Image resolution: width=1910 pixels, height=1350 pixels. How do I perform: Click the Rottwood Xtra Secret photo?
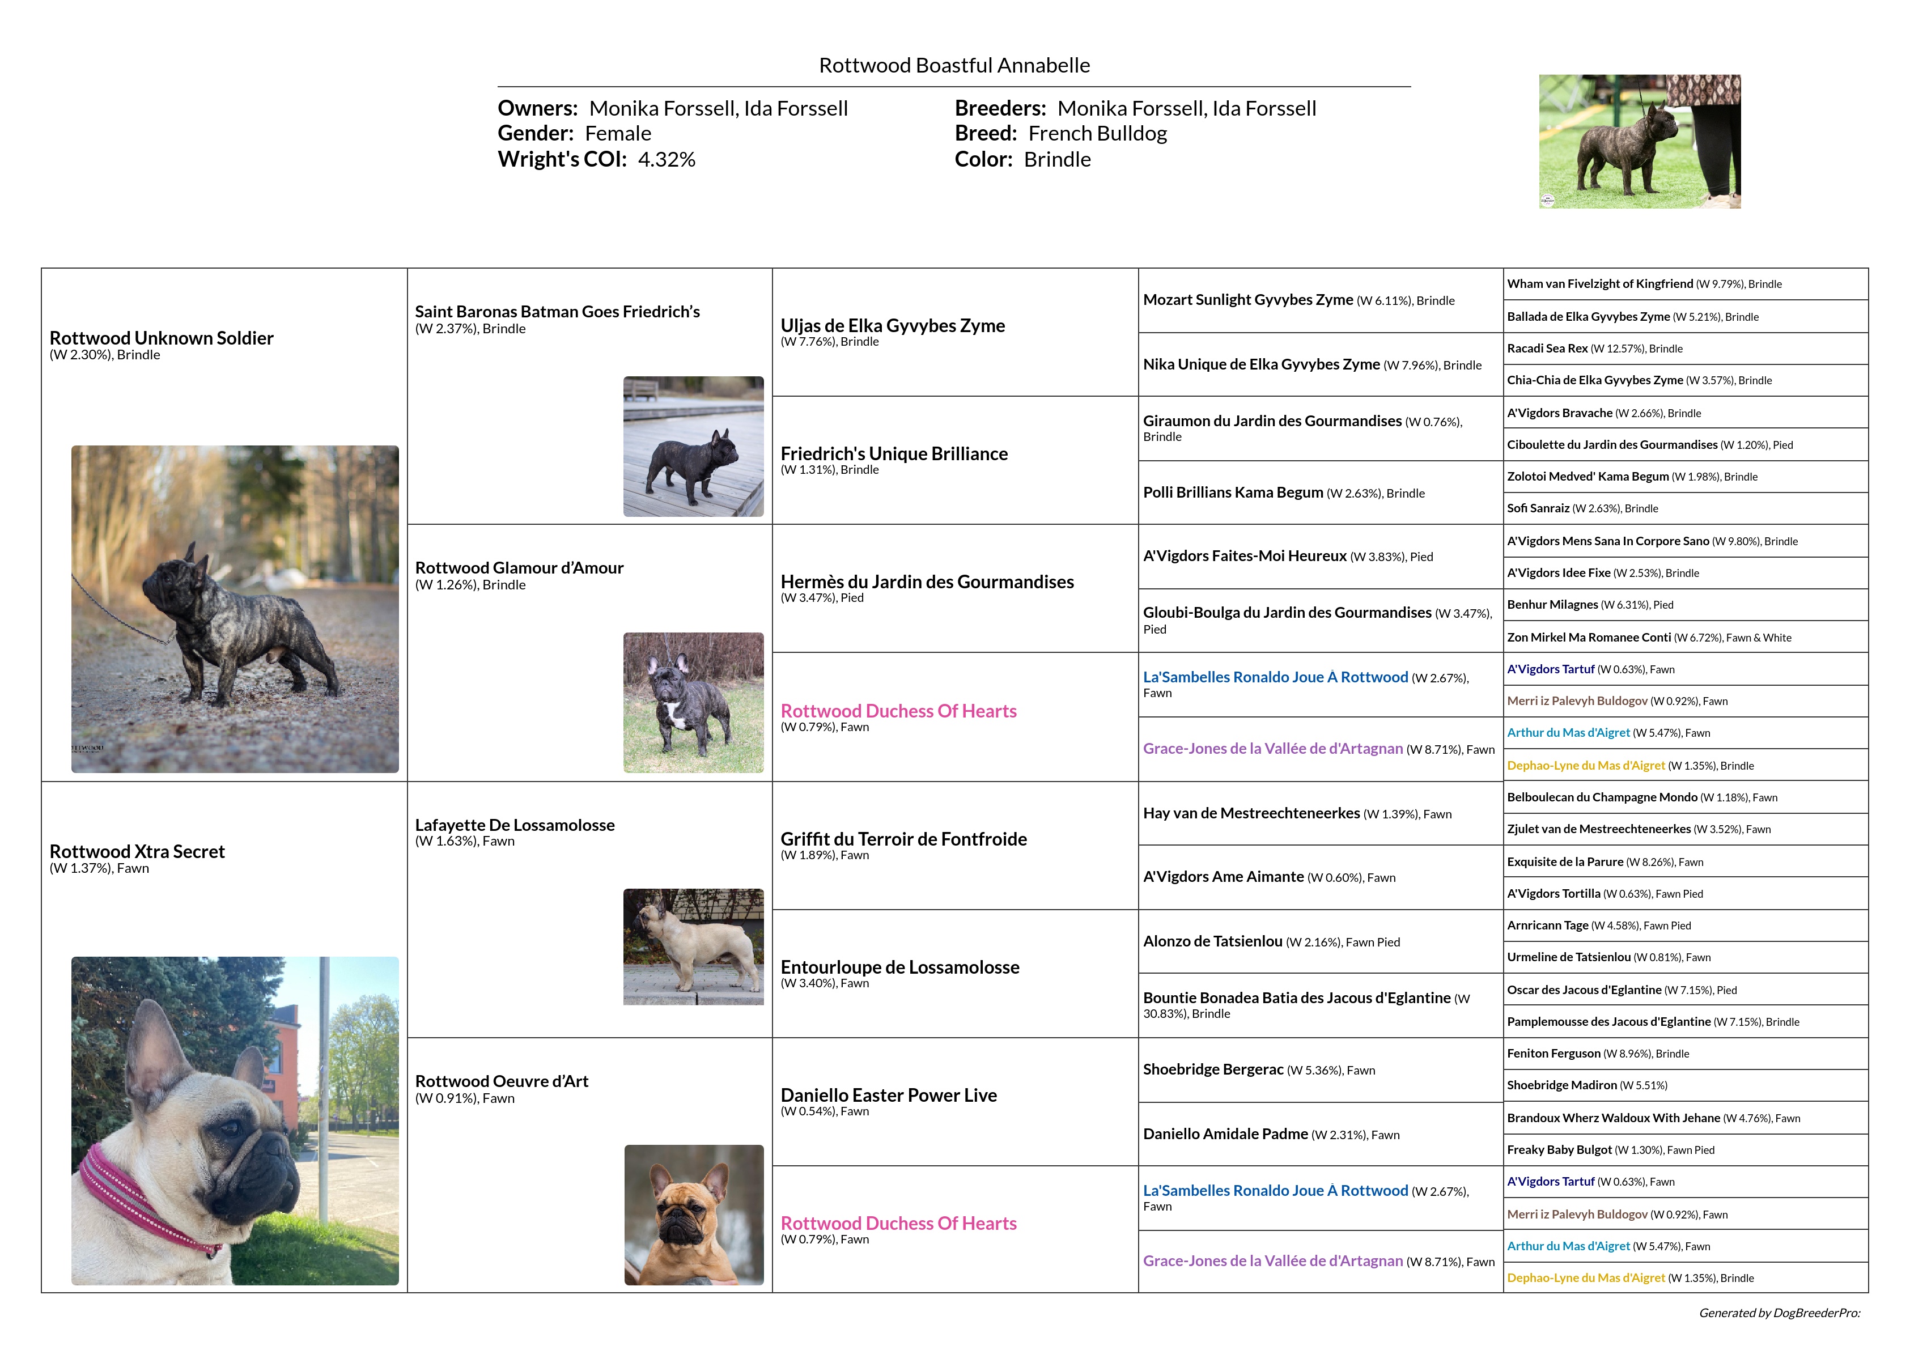point(235,1120)
